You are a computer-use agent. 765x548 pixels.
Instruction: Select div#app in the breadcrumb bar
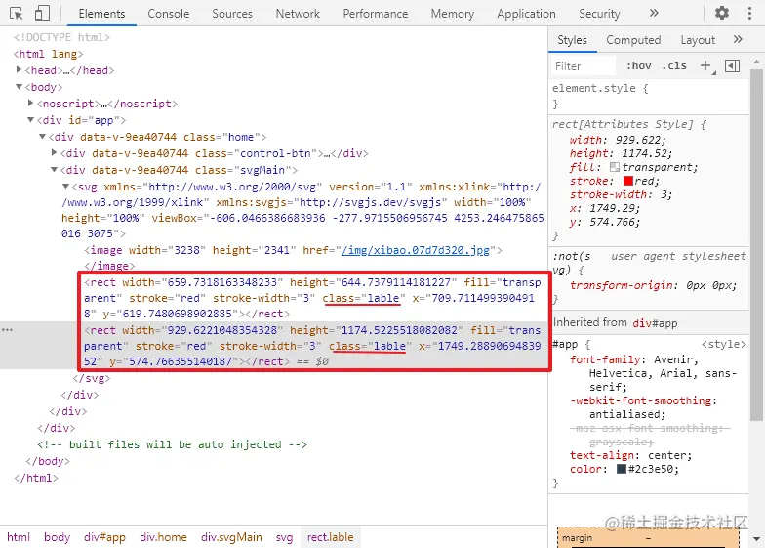tap(104, 537)
